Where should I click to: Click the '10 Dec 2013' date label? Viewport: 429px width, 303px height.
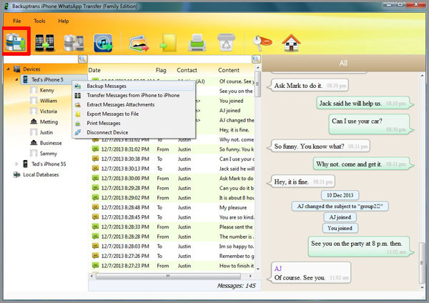pyautogui.click(x=340, y=195)
